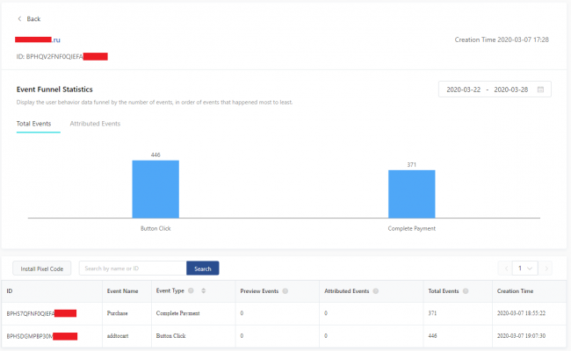Open the page number dropdown

point(525,269)
